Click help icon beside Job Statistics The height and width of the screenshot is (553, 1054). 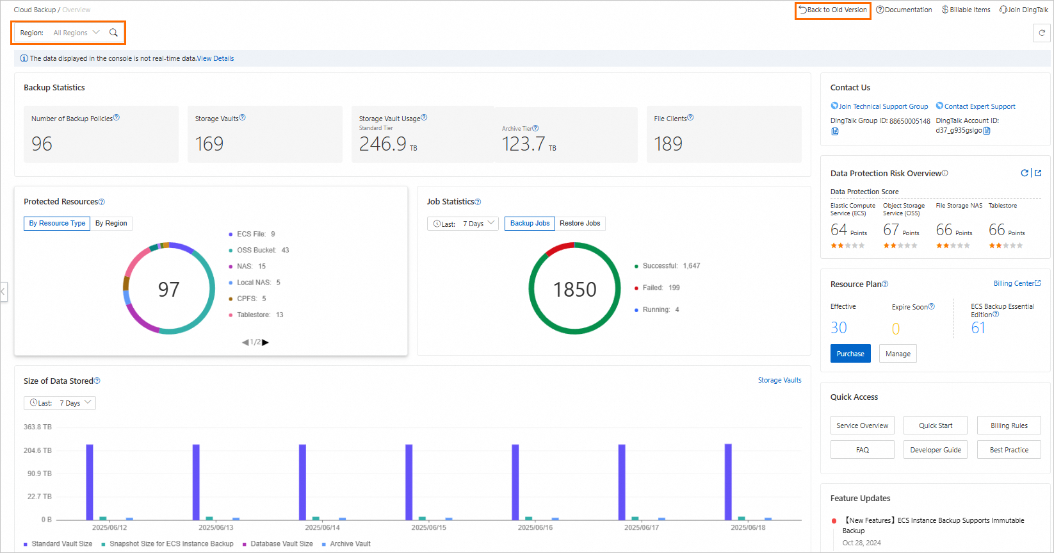(x=478, y=202)
